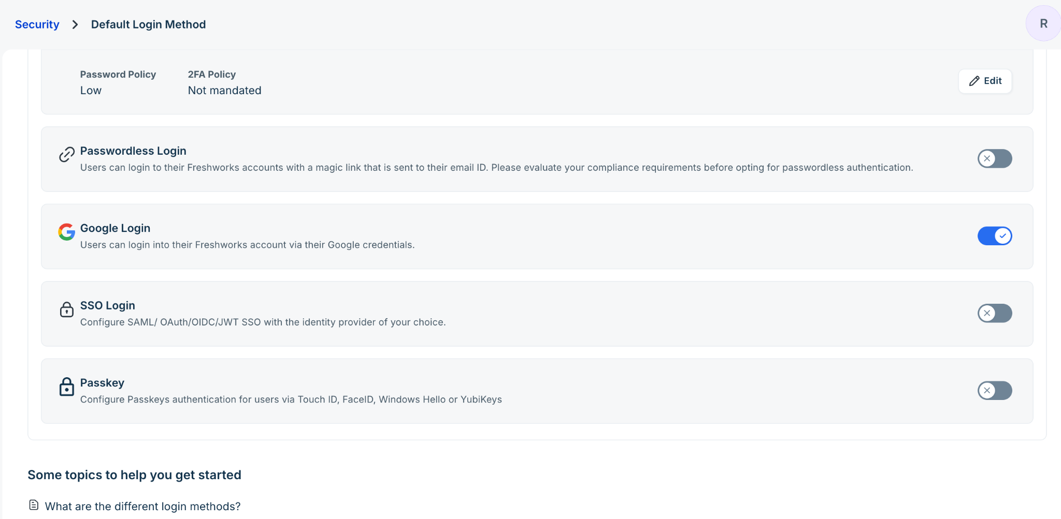1061x519 pixels.
Task: Disable the Google Login toggle
Action: pos(995,236)
